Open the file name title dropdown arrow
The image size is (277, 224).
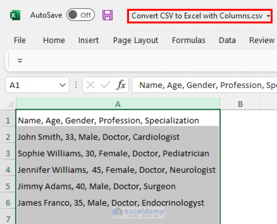pyautogui.click(x=268, y=16)
